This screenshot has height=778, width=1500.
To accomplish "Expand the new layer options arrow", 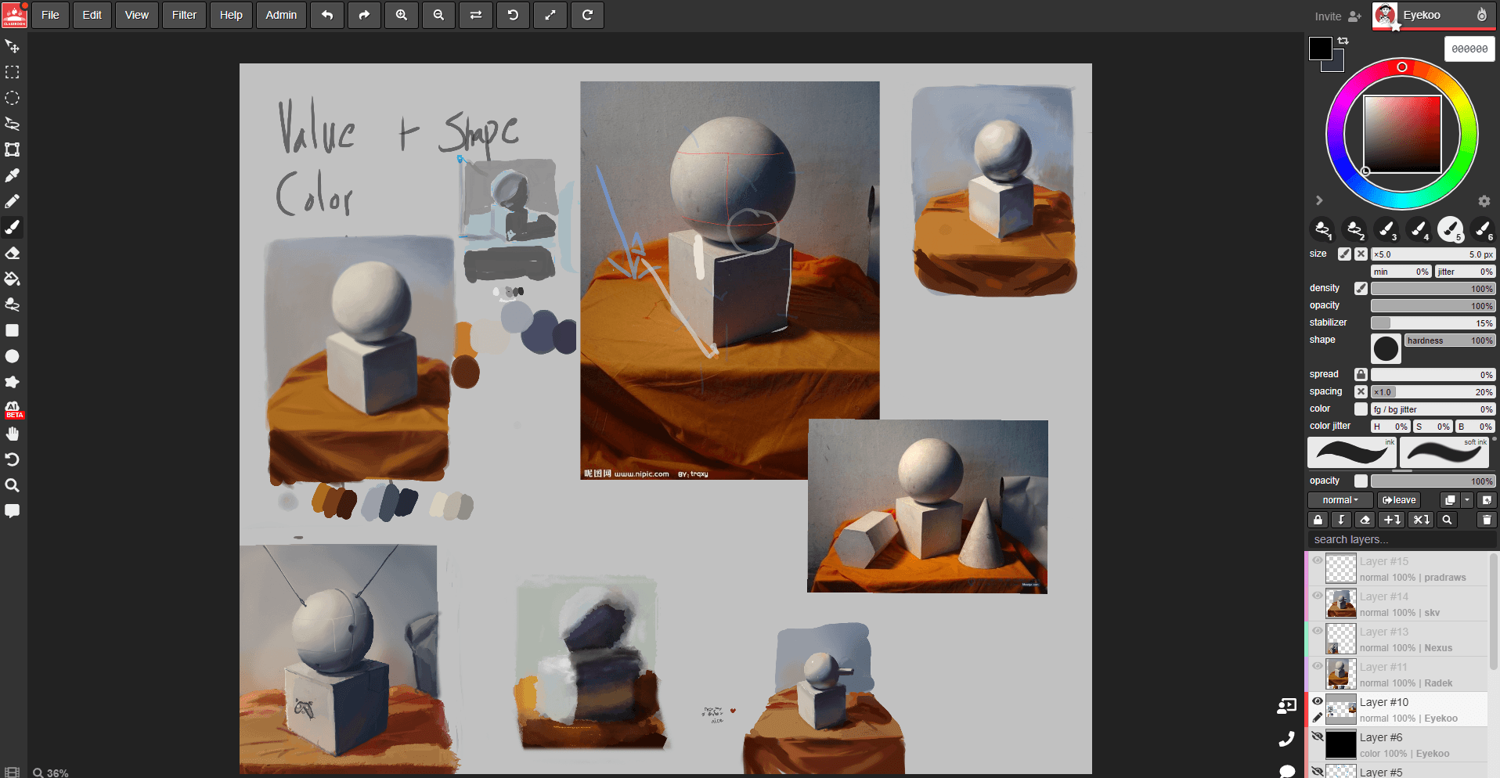I will click(x=1467, y=500).
